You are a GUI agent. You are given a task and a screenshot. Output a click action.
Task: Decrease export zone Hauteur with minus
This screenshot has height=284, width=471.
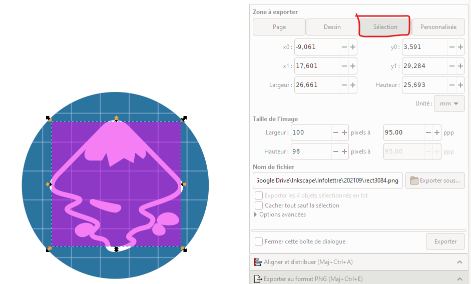[452, 85]
